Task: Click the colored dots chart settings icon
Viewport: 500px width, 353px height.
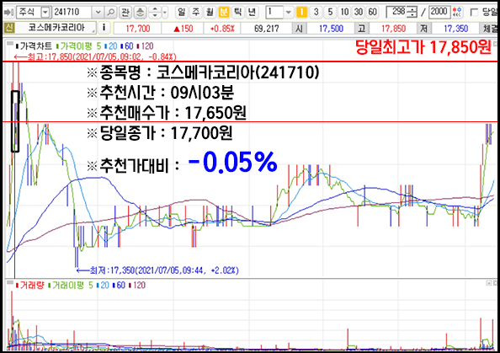Action: [x=457, y=13]
